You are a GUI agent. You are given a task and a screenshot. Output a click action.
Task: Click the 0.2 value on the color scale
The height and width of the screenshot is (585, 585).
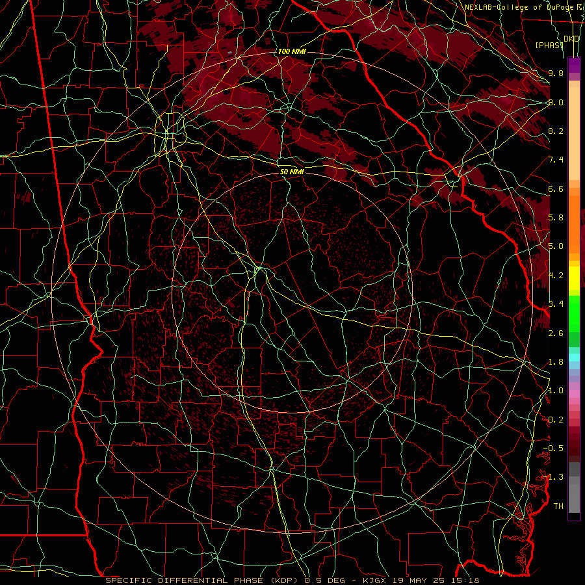pos(556,420)
